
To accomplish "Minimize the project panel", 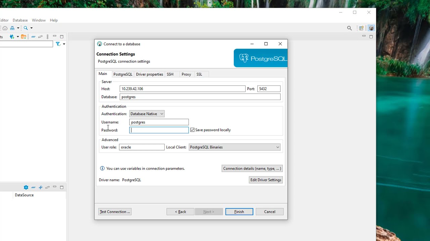I will coord(54,186).
